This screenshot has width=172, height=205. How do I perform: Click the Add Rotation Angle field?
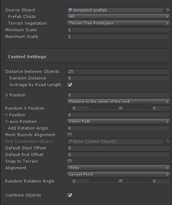118,128
